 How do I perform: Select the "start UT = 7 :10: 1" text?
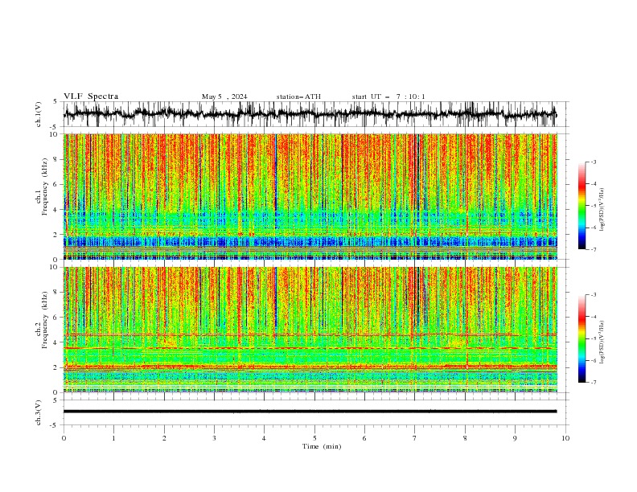pos(388,96)
